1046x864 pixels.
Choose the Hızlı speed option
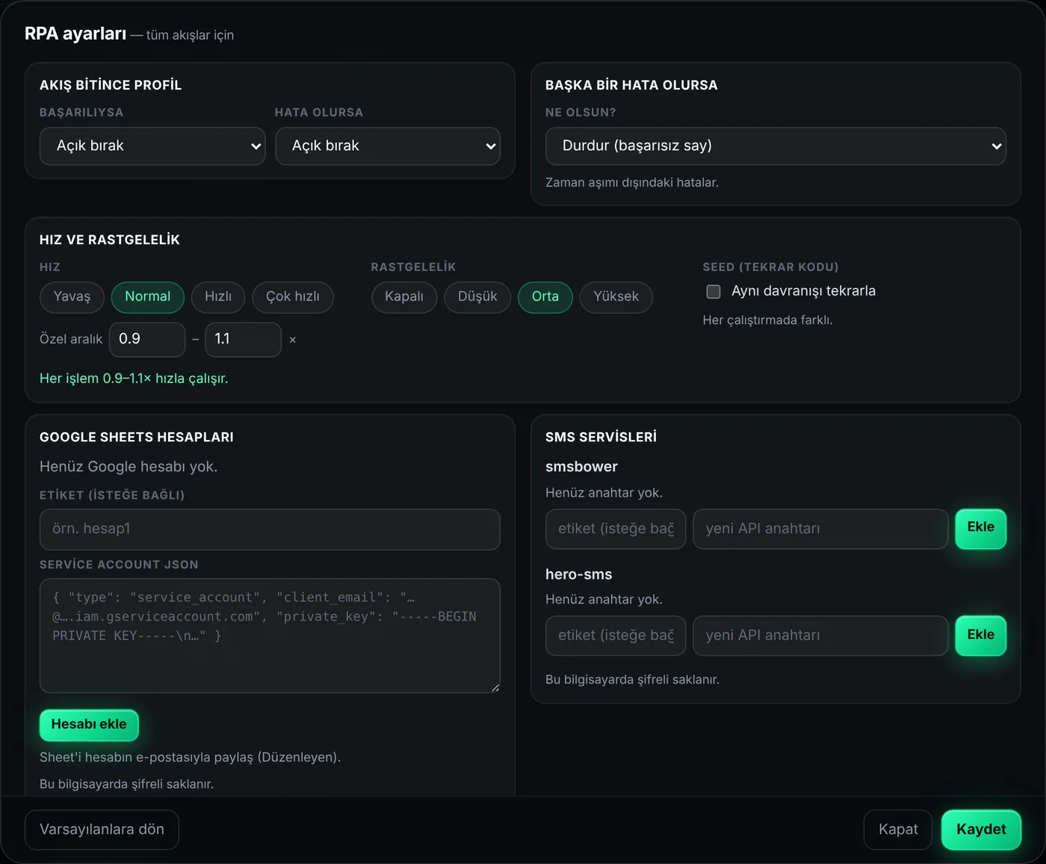coord(218,296)
